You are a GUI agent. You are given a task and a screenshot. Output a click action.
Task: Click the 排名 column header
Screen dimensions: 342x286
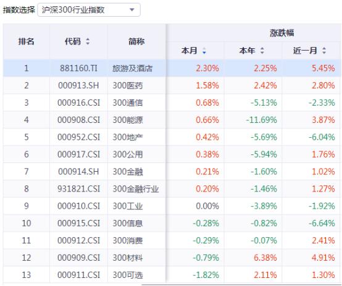(x=27, y=41)
